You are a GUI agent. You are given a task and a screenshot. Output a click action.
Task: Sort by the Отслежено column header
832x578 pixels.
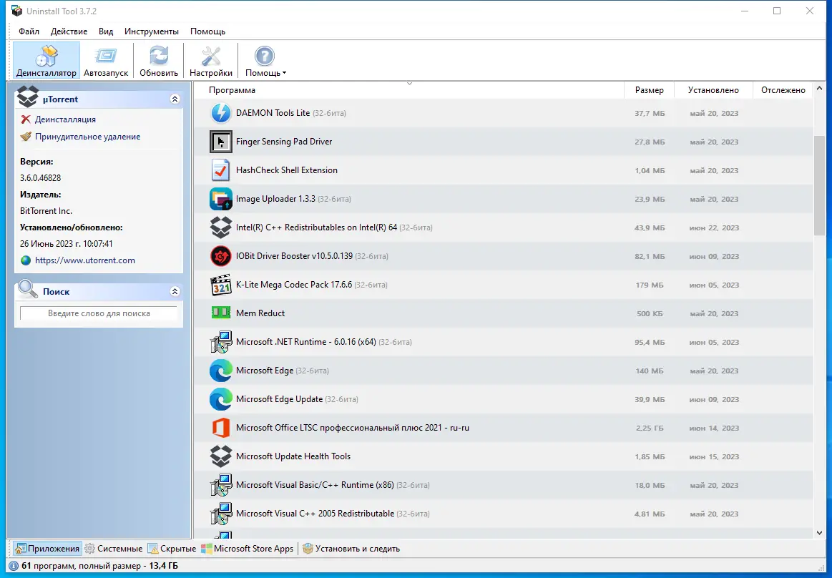[783, 90]
